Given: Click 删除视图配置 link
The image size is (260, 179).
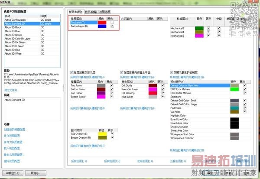Looking at the screenshot, I should pos(13,161).
